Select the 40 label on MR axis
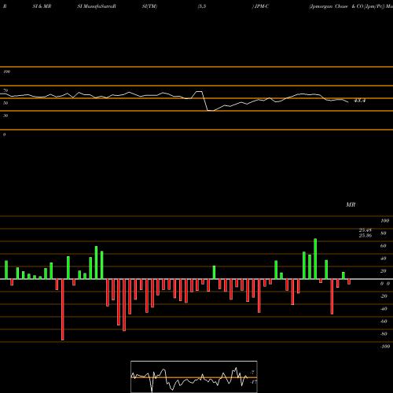 pyautogui.click(x=384, y=259)
